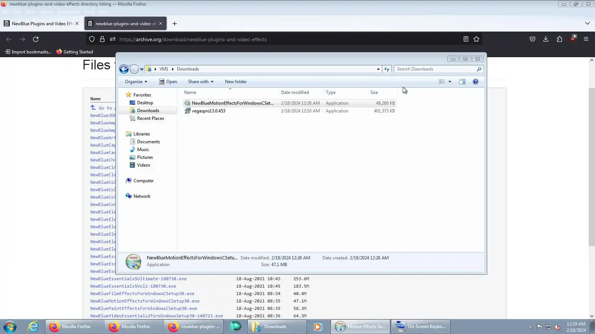Open the Bookmarks menu in Firefox

coord(68,12)
